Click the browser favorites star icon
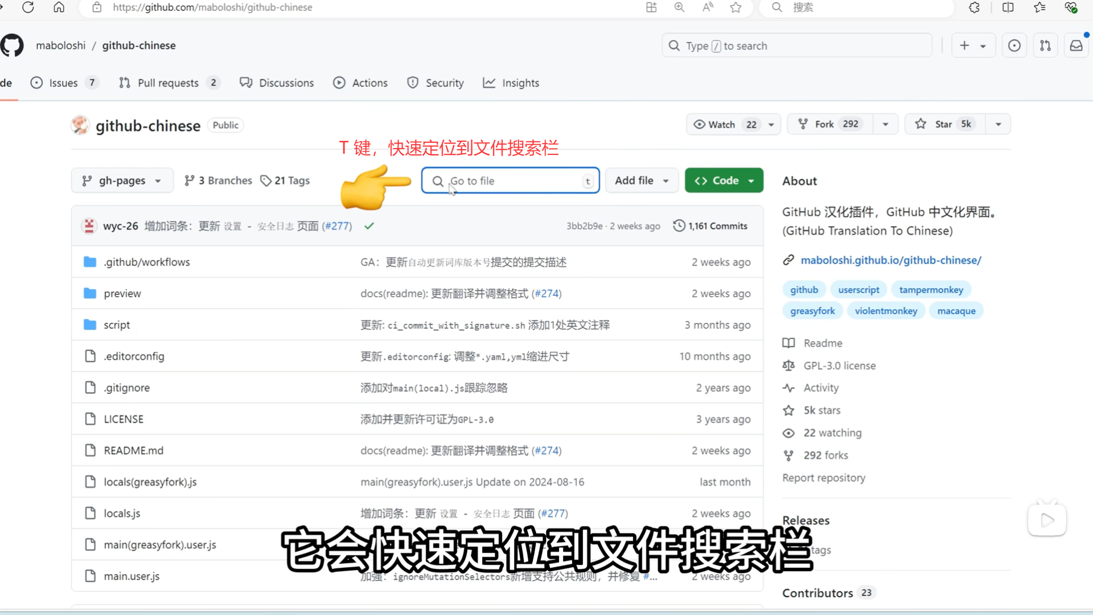 (x=735, y=7)
